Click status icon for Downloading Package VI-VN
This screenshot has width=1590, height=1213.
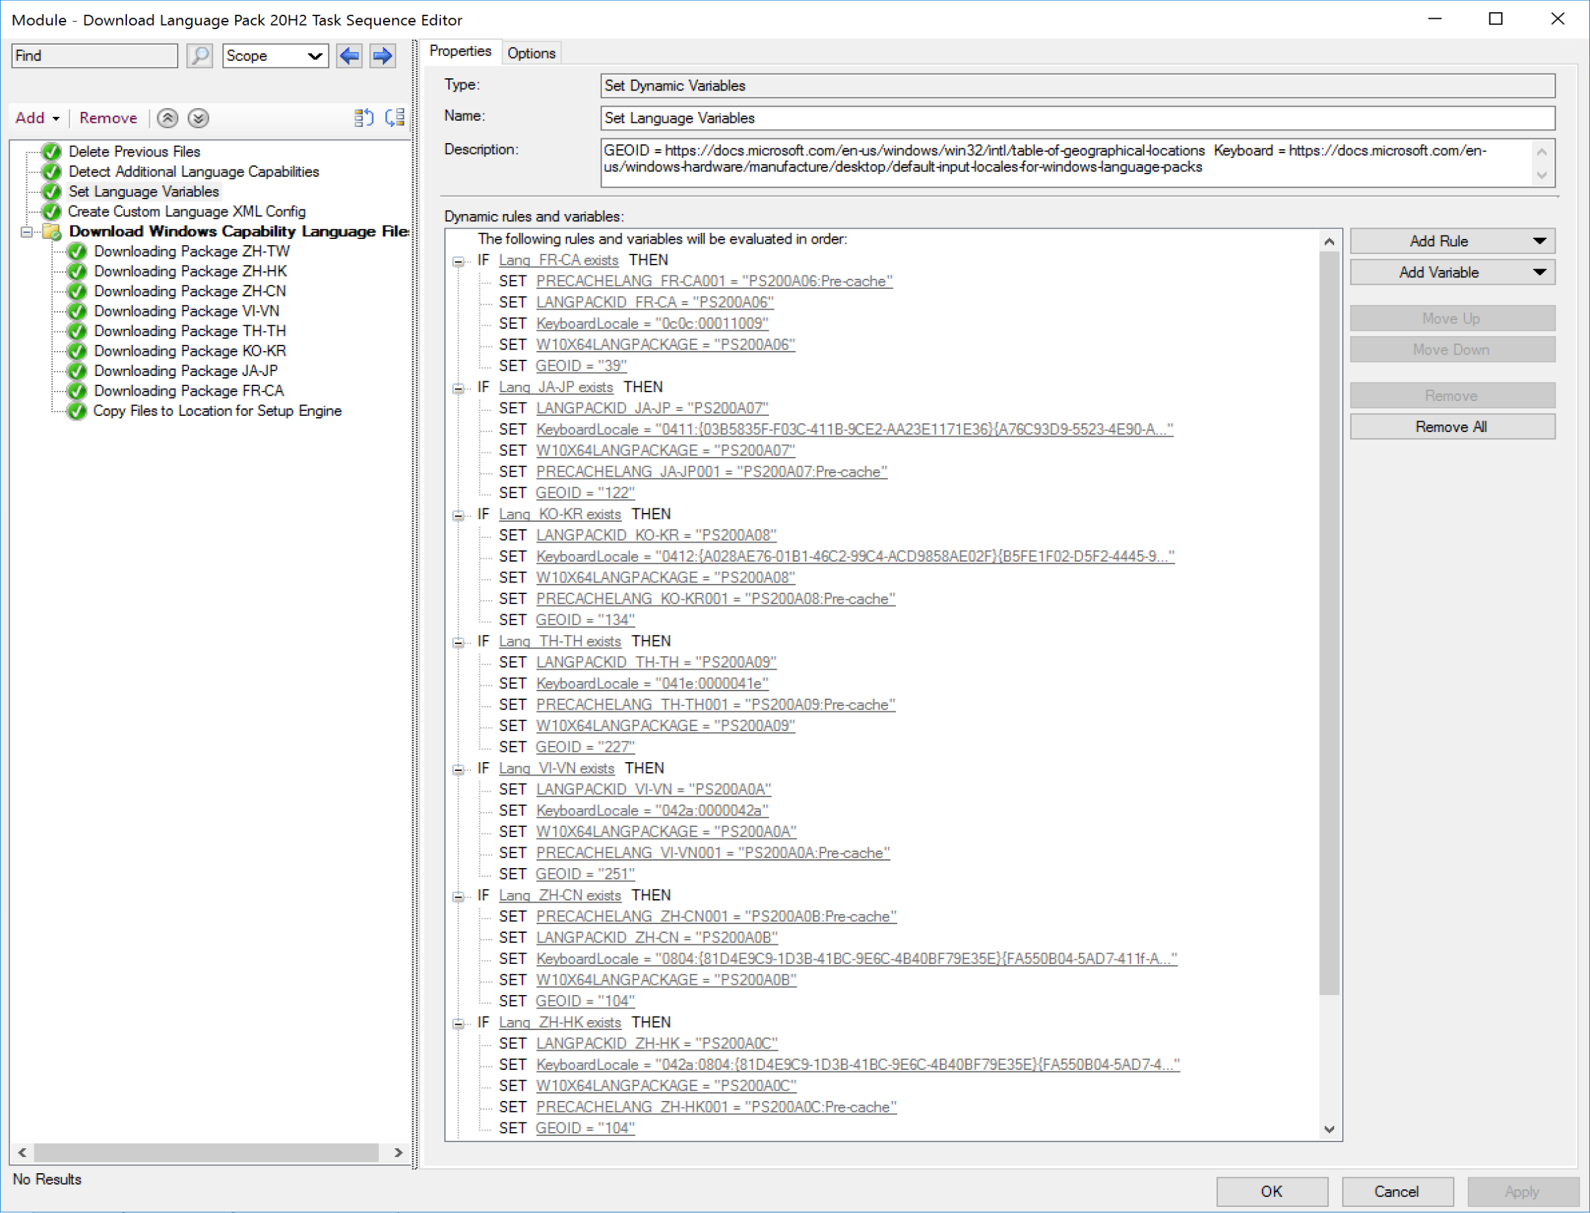click(76, 311)
